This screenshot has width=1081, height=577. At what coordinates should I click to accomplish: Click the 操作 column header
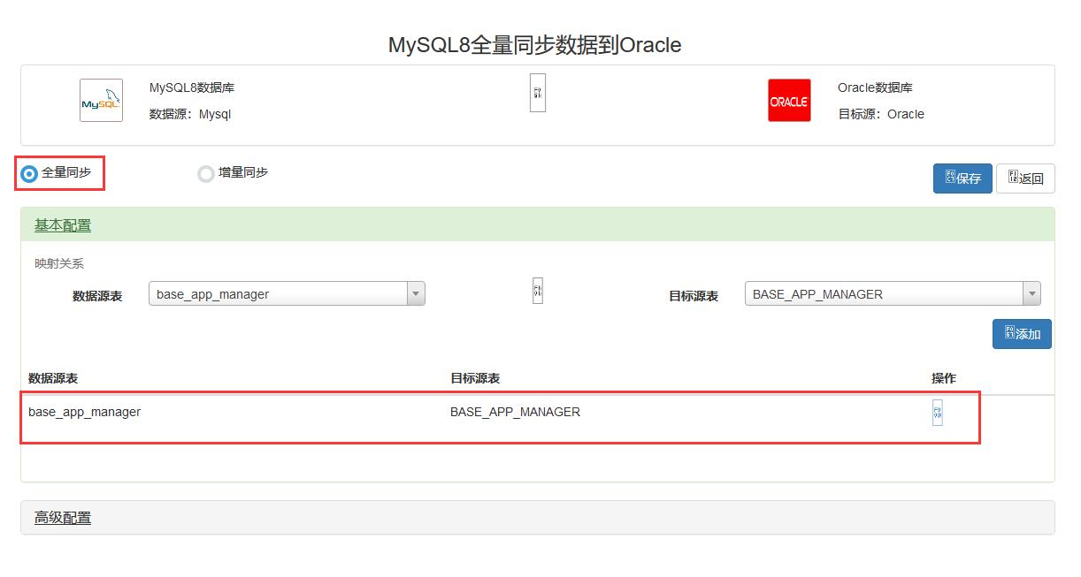[944, 378]
